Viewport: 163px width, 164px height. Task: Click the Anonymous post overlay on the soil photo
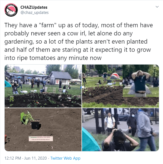(x=41, y=139)
